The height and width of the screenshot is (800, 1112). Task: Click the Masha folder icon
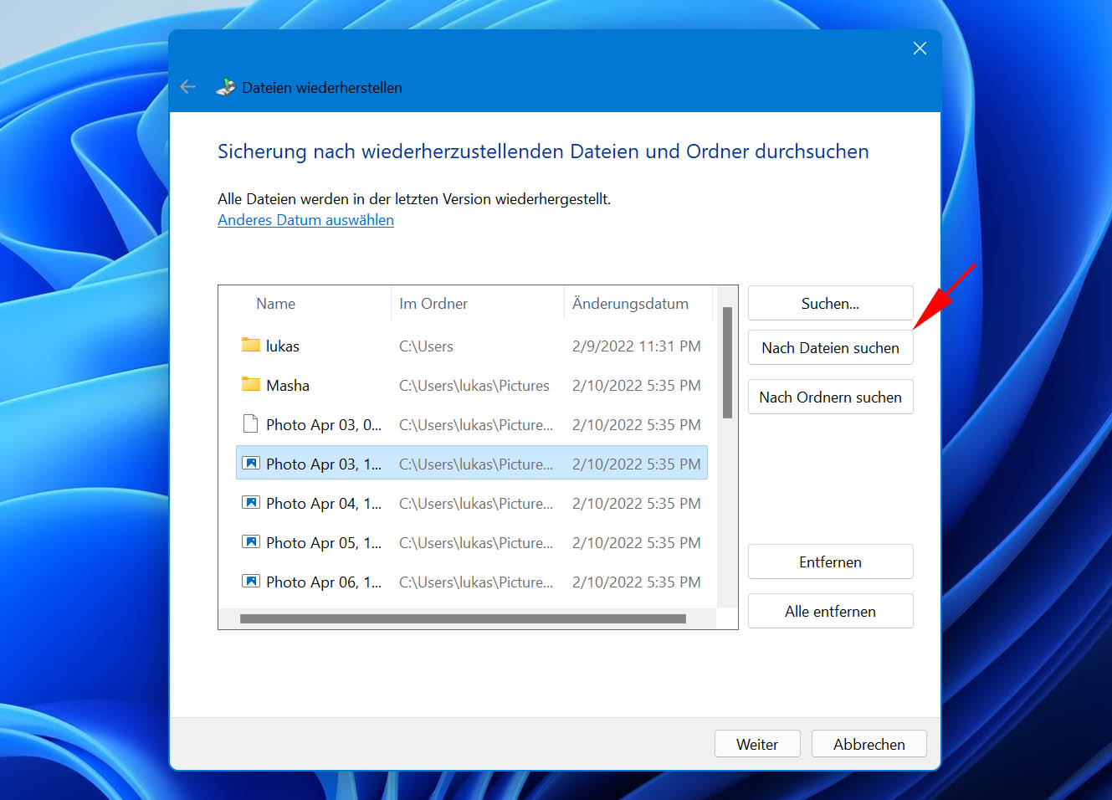[250, 384]
